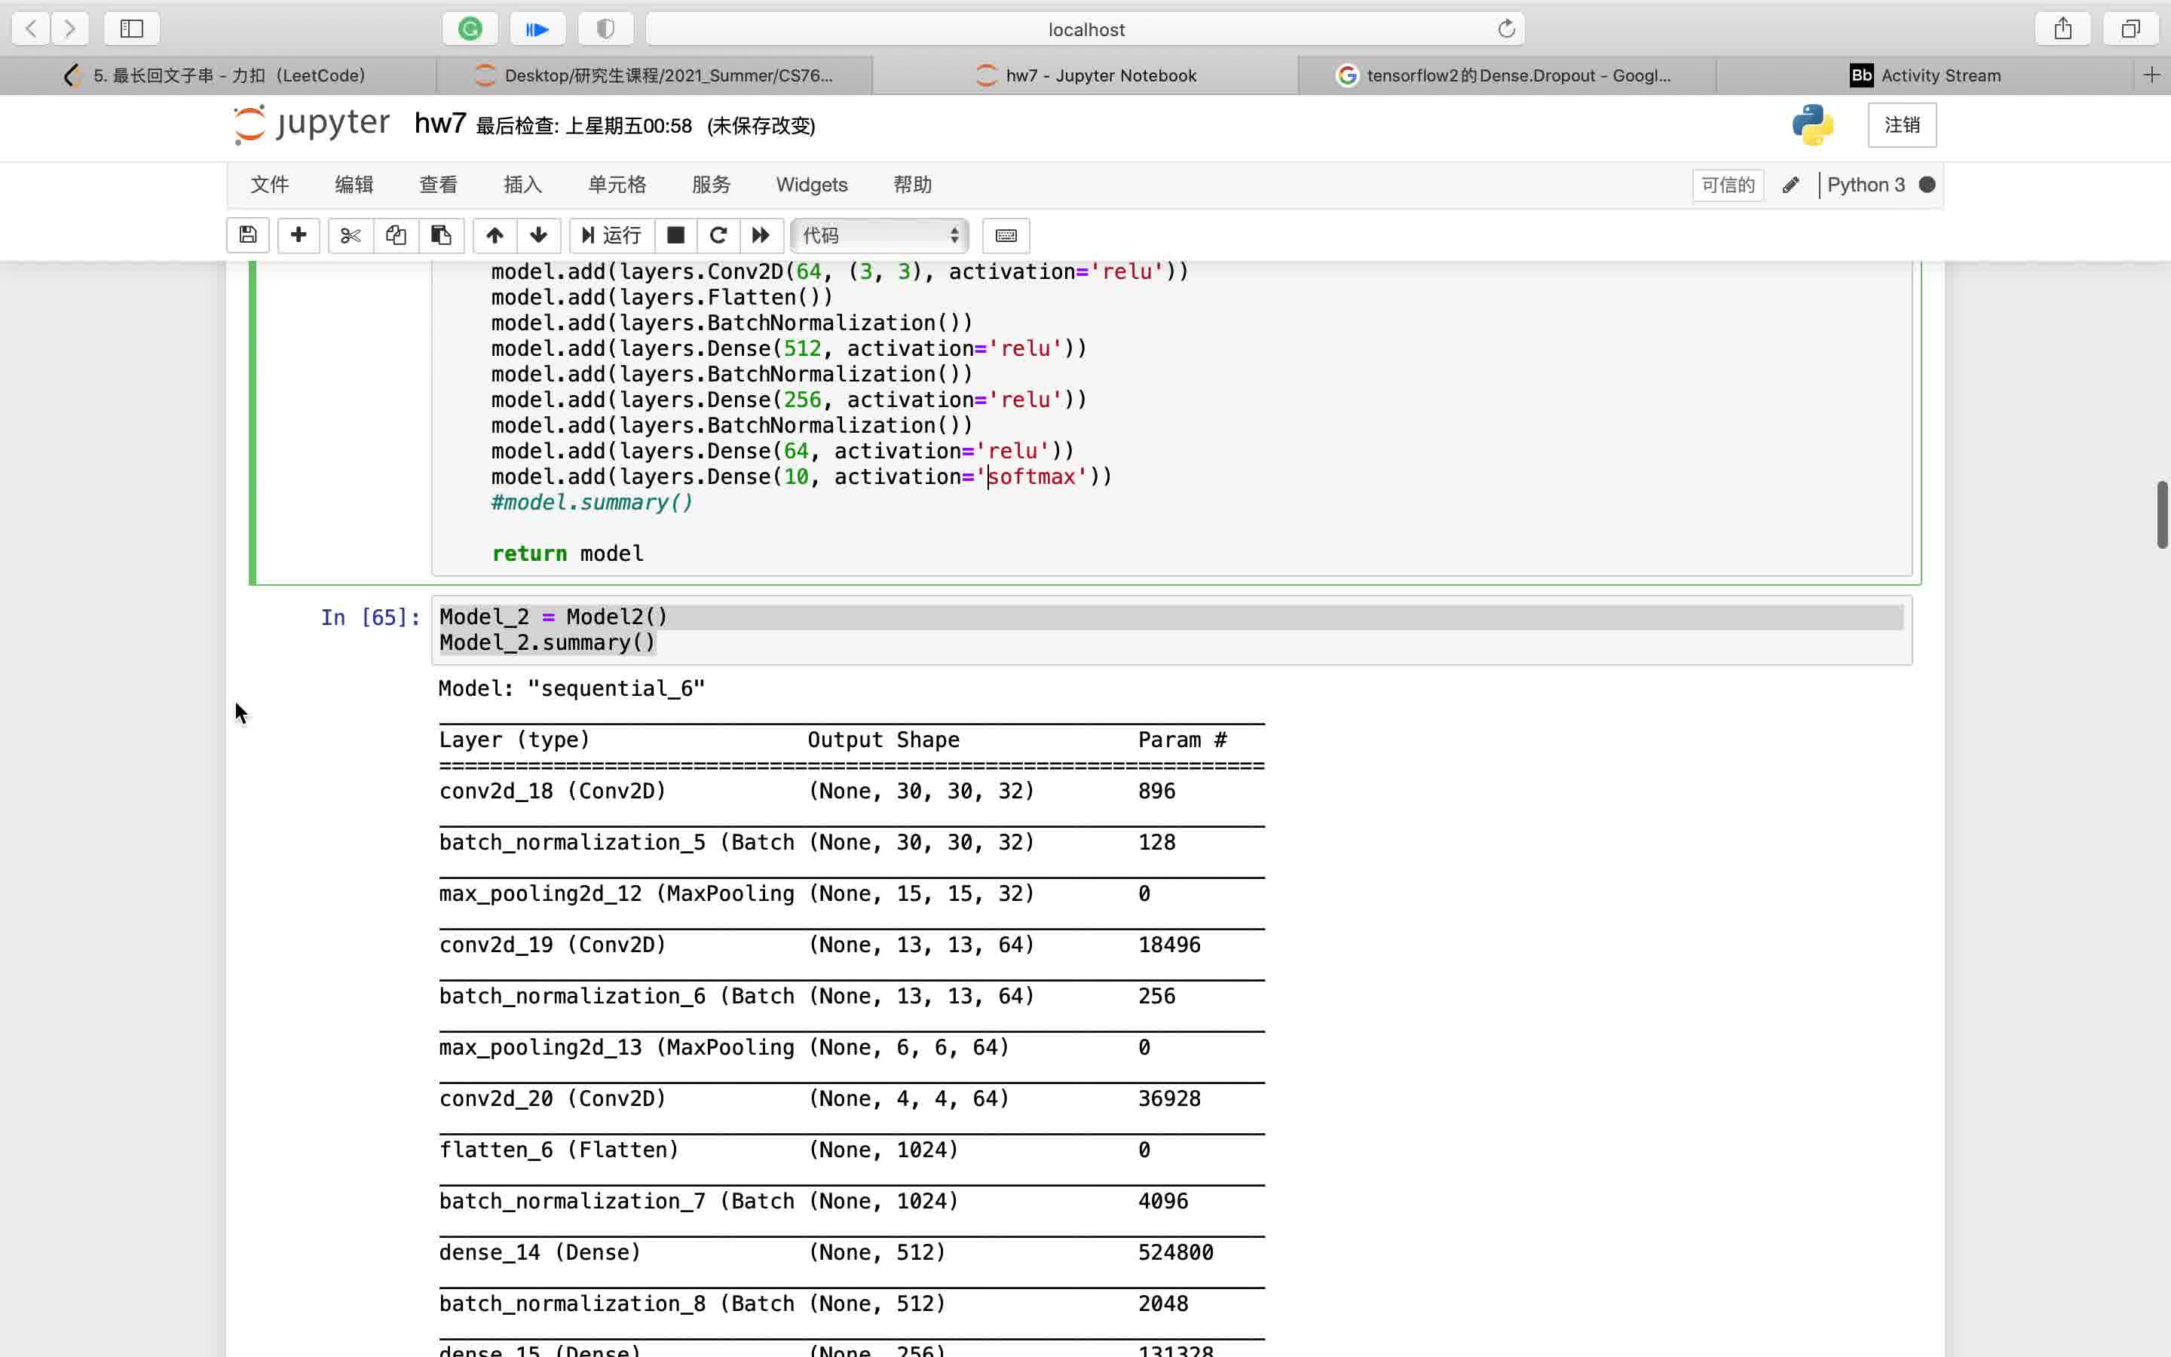The image size is (2171, 1357).
Task: Open the Widgets menu
Action: point(812,185)
